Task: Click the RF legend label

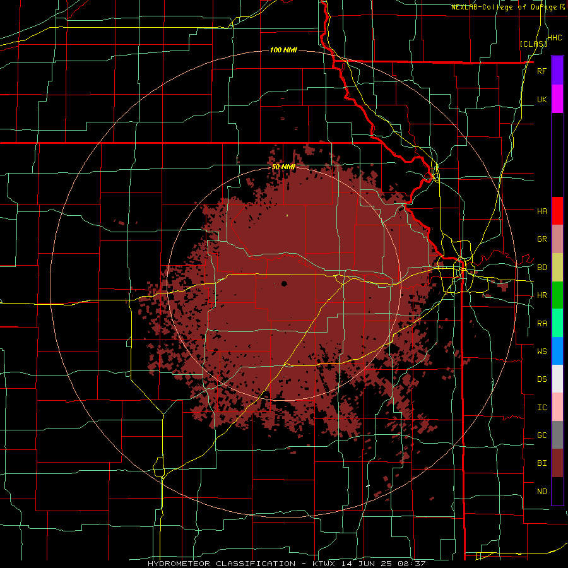Action: [x=541, y=71]
